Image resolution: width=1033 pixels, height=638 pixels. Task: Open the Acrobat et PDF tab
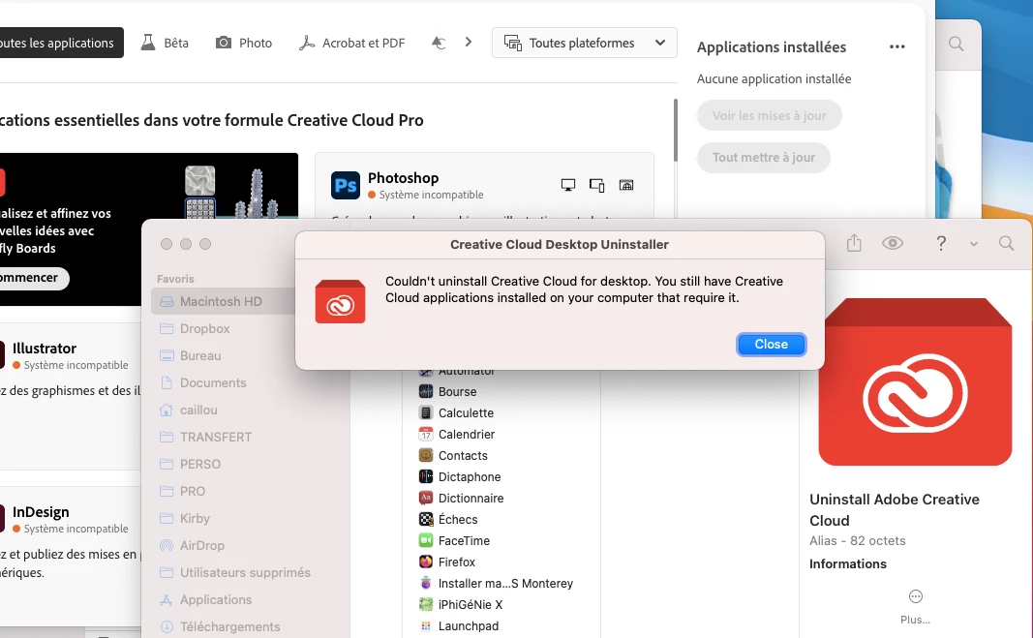pyautogui.click(x=351, y=43)
